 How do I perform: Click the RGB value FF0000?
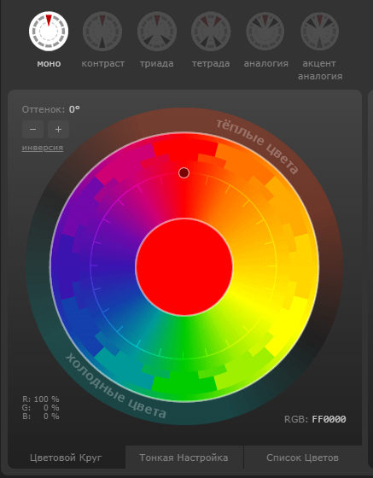coord(329,419)
